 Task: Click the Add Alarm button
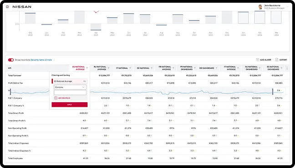tap(264, 60)
